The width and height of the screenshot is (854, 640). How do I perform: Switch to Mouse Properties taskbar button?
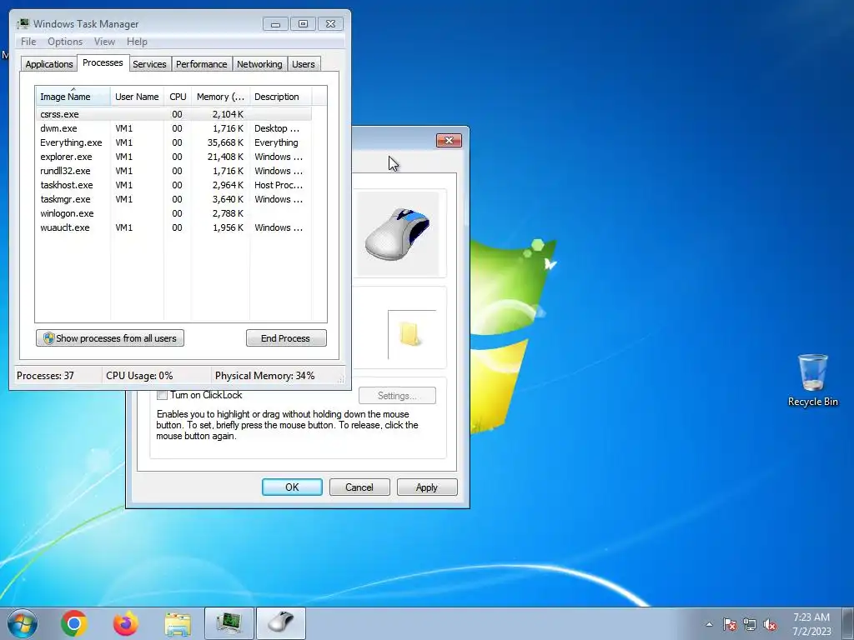pyautogui.click(x=280, y=623)
